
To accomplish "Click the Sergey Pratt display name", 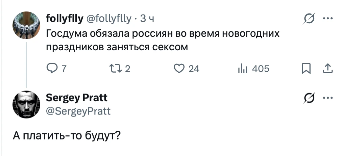I will pos(76,98).
